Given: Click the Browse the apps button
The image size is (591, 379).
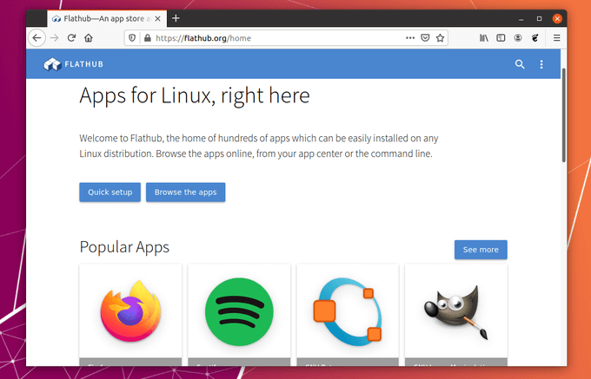Looking at the screenshot, I should (185, 193).
